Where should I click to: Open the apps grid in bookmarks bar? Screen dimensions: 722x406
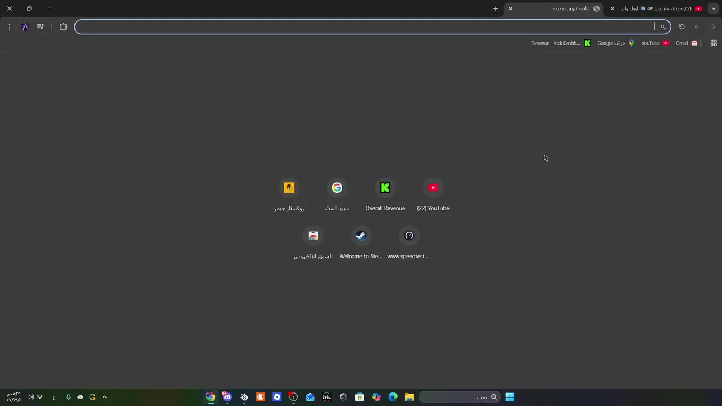714,43
